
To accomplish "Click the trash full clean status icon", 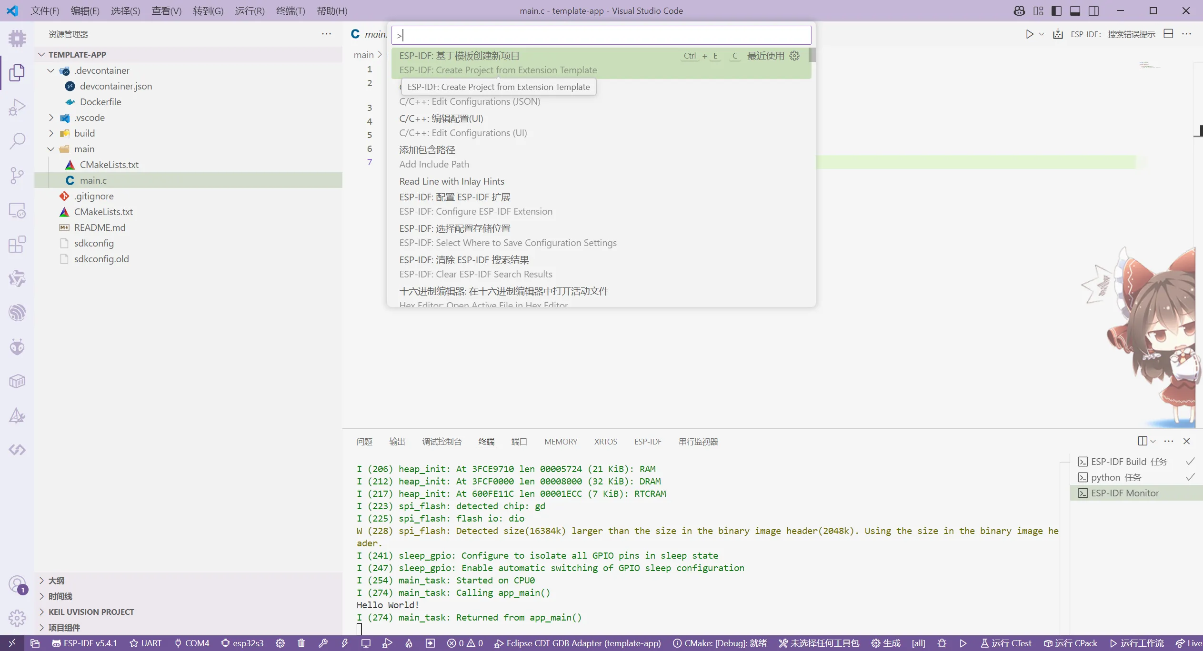I will coord(301,643).
